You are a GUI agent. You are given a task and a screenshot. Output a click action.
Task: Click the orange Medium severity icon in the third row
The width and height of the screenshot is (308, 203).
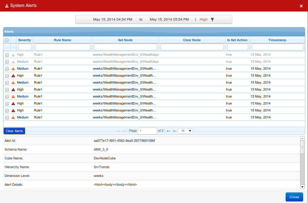[x=13, y=69]
